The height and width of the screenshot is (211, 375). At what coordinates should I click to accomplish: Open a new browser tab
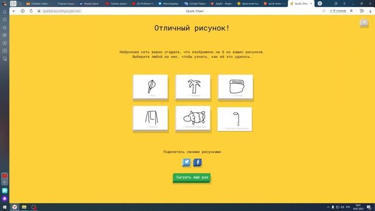point(320,4)
